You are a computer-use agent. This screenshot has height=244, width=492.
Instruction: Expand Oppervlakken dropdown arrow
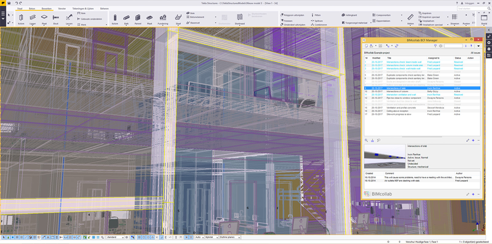coord(402,21)
